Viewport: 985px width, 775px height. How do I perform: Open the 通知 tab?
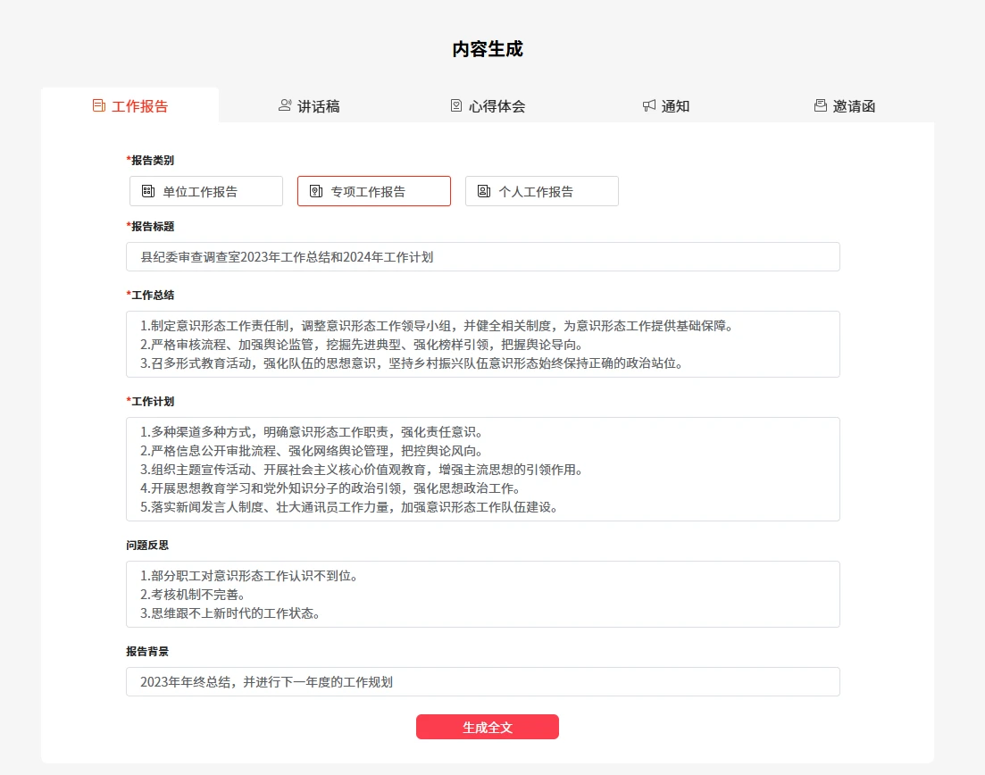(666, 105)
